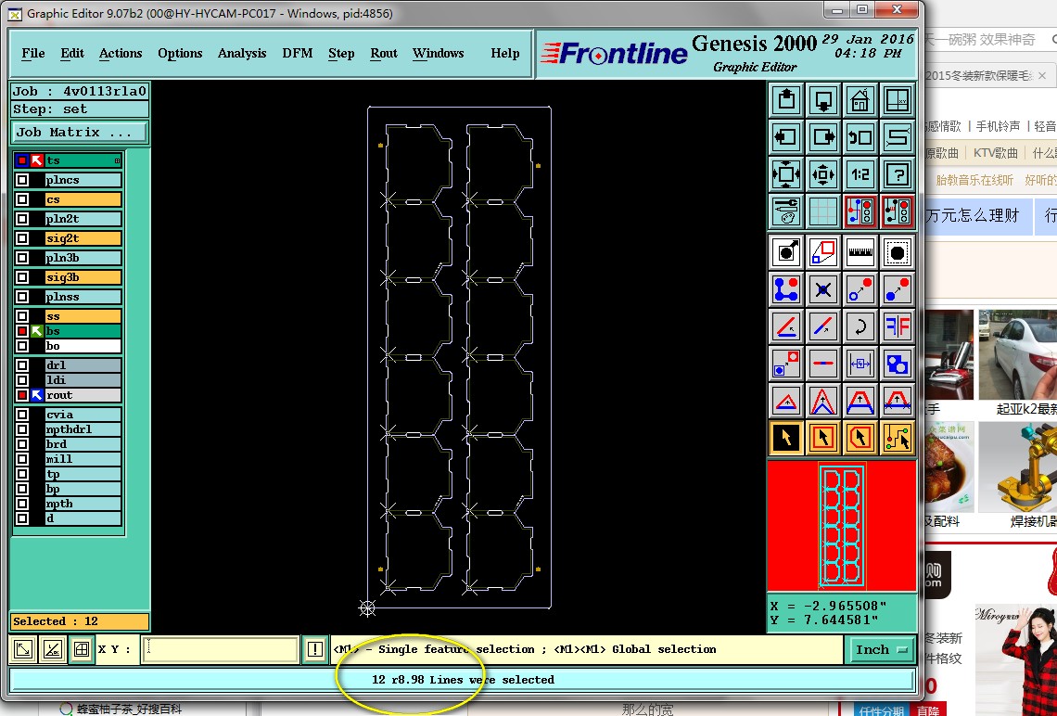This screenshot has width=1057, height=716.
Task: Select the overlapping blue shapes icon
Action: [x=898, y=364]
